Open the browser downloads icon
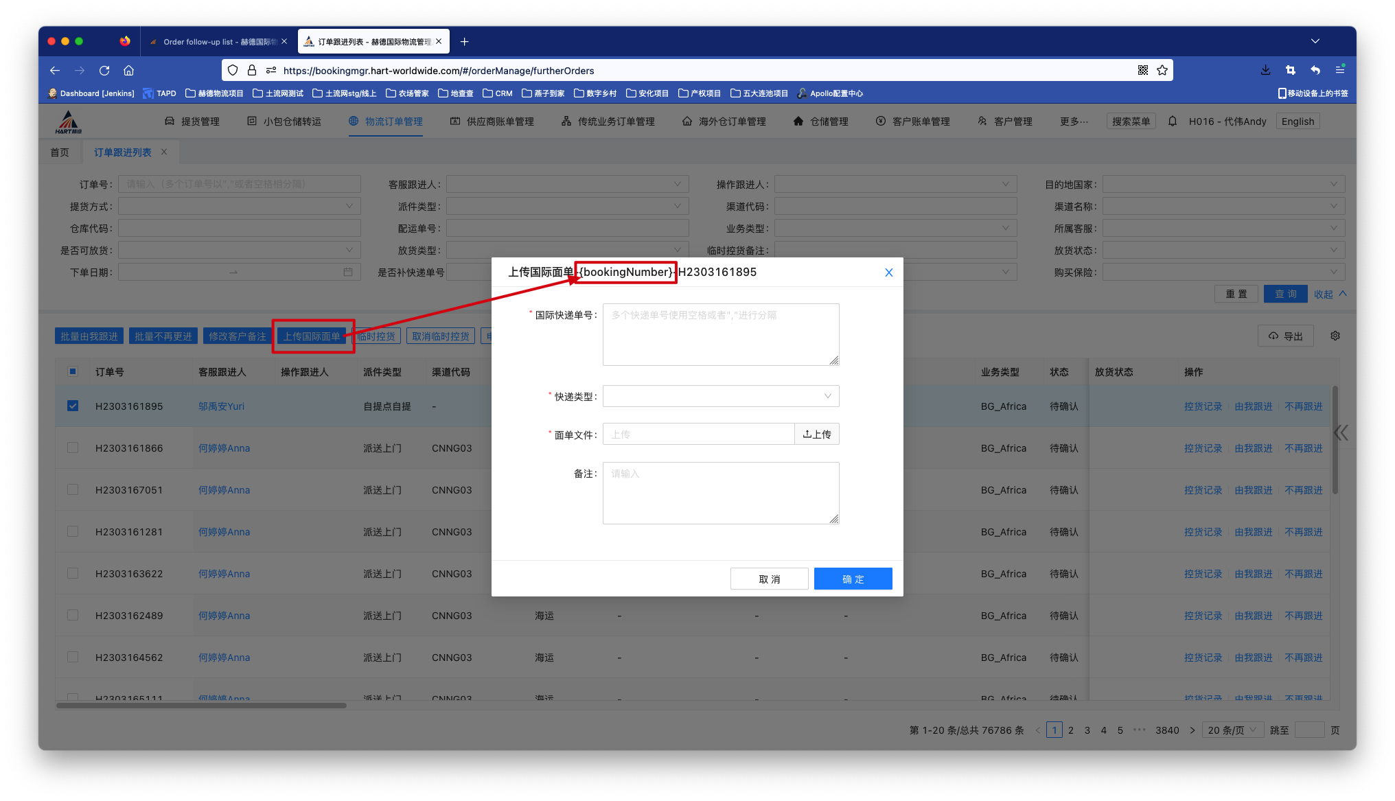Screen dimensions: 1395x801 1265,70
